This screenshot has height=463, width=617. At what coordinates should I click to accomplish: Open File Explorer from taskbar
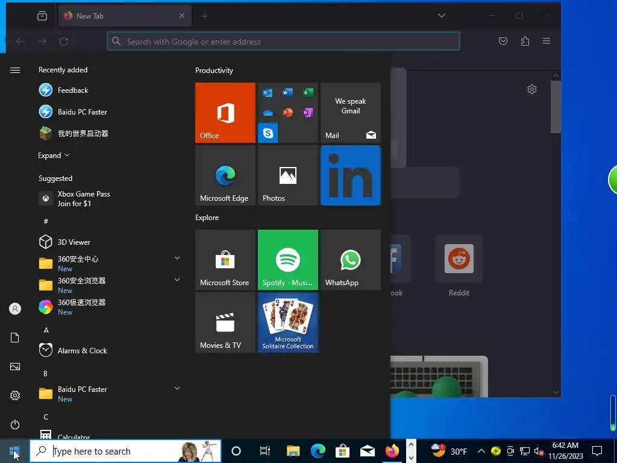(x=293, y=451)
